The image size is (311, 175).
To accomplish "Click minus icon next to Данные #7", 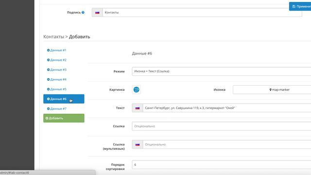I will coord(48,108).
